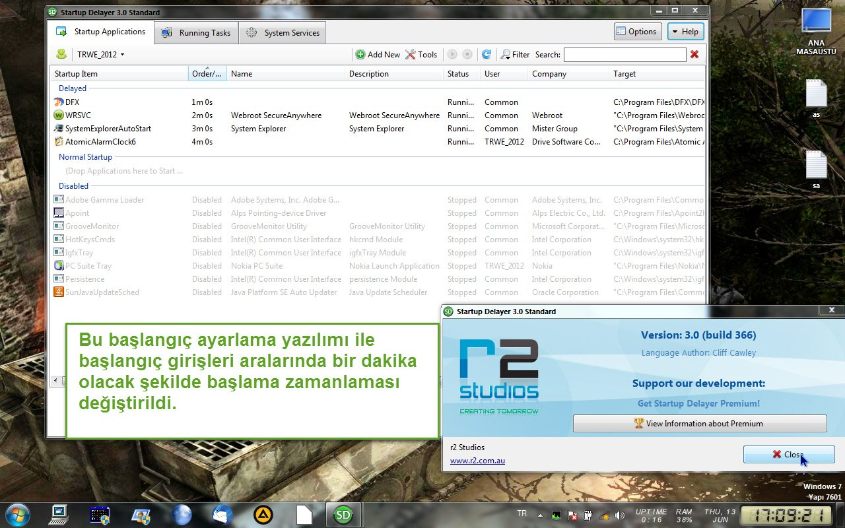The image size is (845, 528).
Task: Select the HotKeysCmds item icon
Action: click(59, 240)
